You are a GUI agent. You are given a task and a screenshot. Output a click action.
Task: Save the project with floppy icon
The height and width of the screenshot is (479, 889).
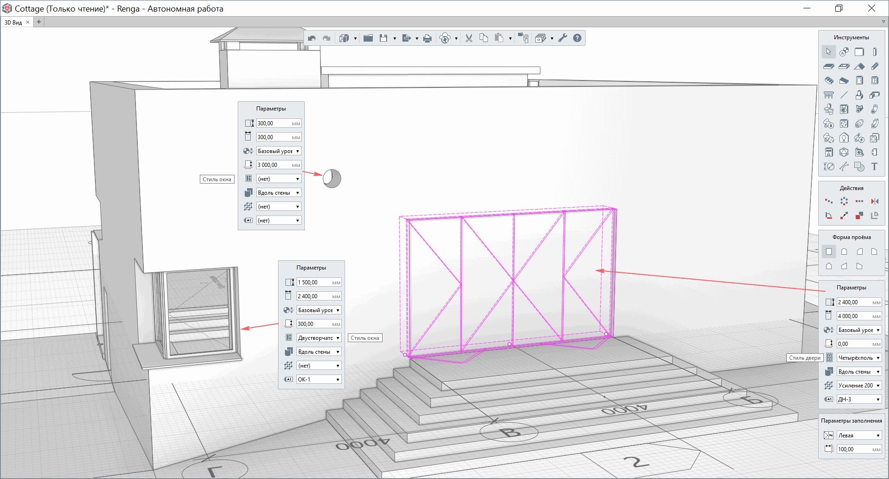click(x=383, y=38)
